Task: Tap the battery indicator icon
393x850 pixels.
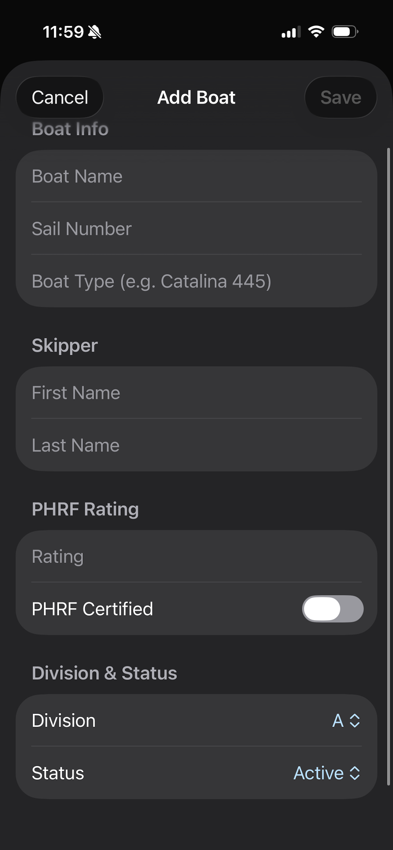Action: [x=345, y=32]
